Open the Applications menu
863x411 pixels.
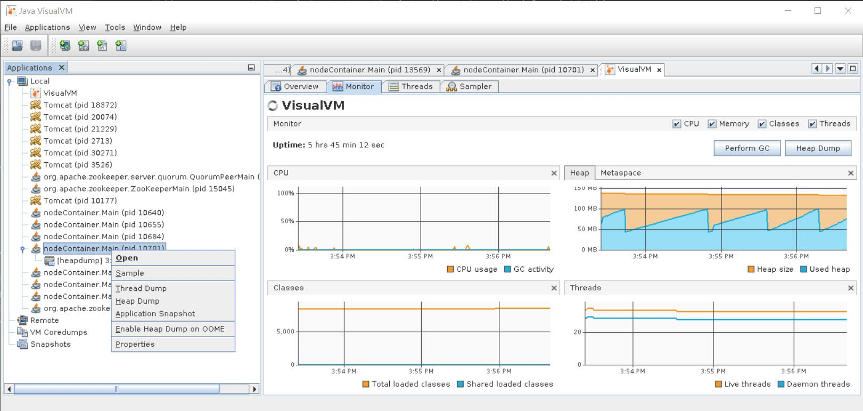point(47,27)
